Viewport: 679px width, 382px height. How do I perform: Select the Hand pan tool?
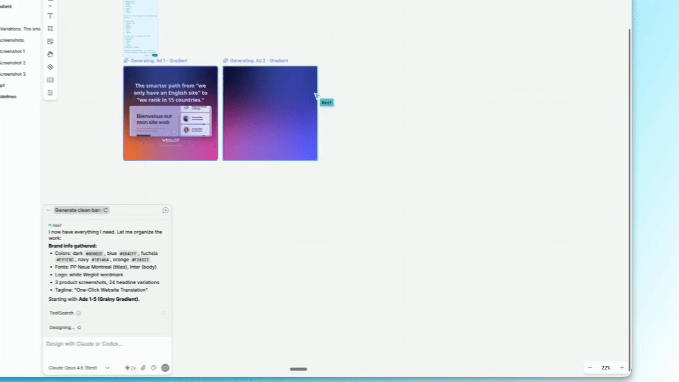(x=50, y=54)
